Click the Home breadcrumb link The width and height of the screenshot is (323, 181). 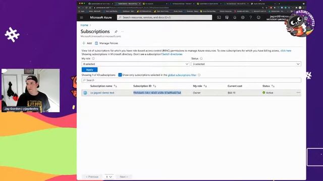(84, 25)
